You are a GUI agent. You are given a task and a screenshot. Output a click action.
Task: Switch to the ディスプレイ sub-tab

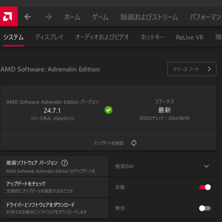click(x=49, y=37)
